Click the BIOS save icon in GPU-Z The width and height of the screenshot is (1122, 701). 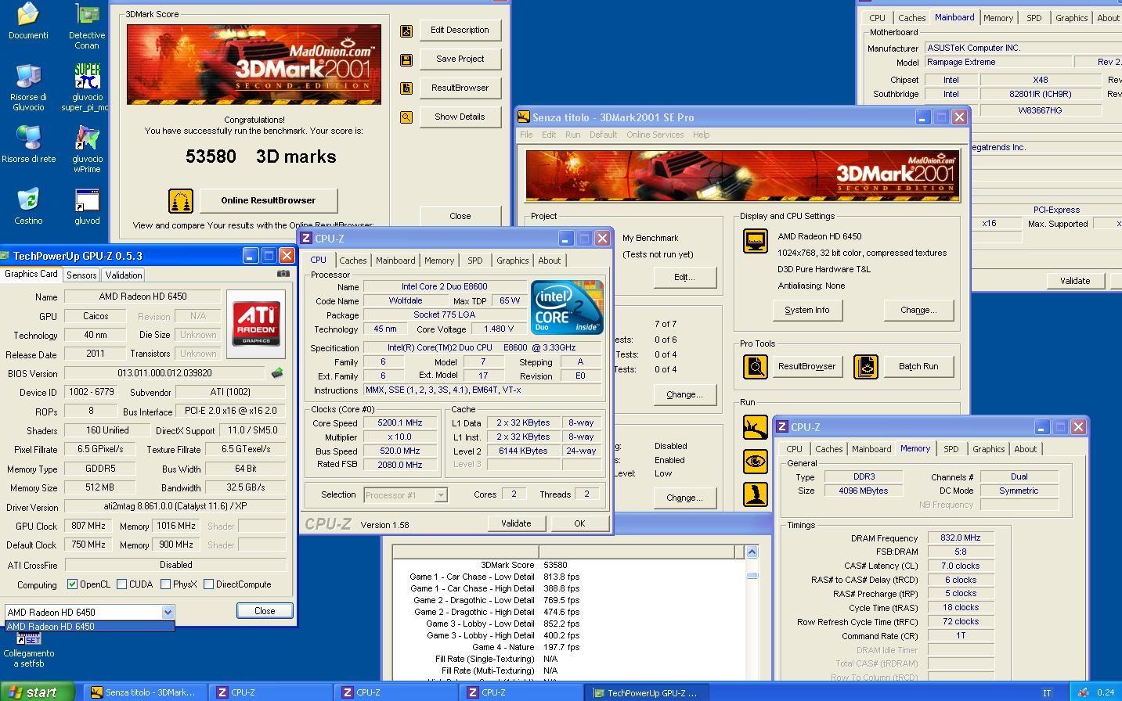[x=277, y=373]
